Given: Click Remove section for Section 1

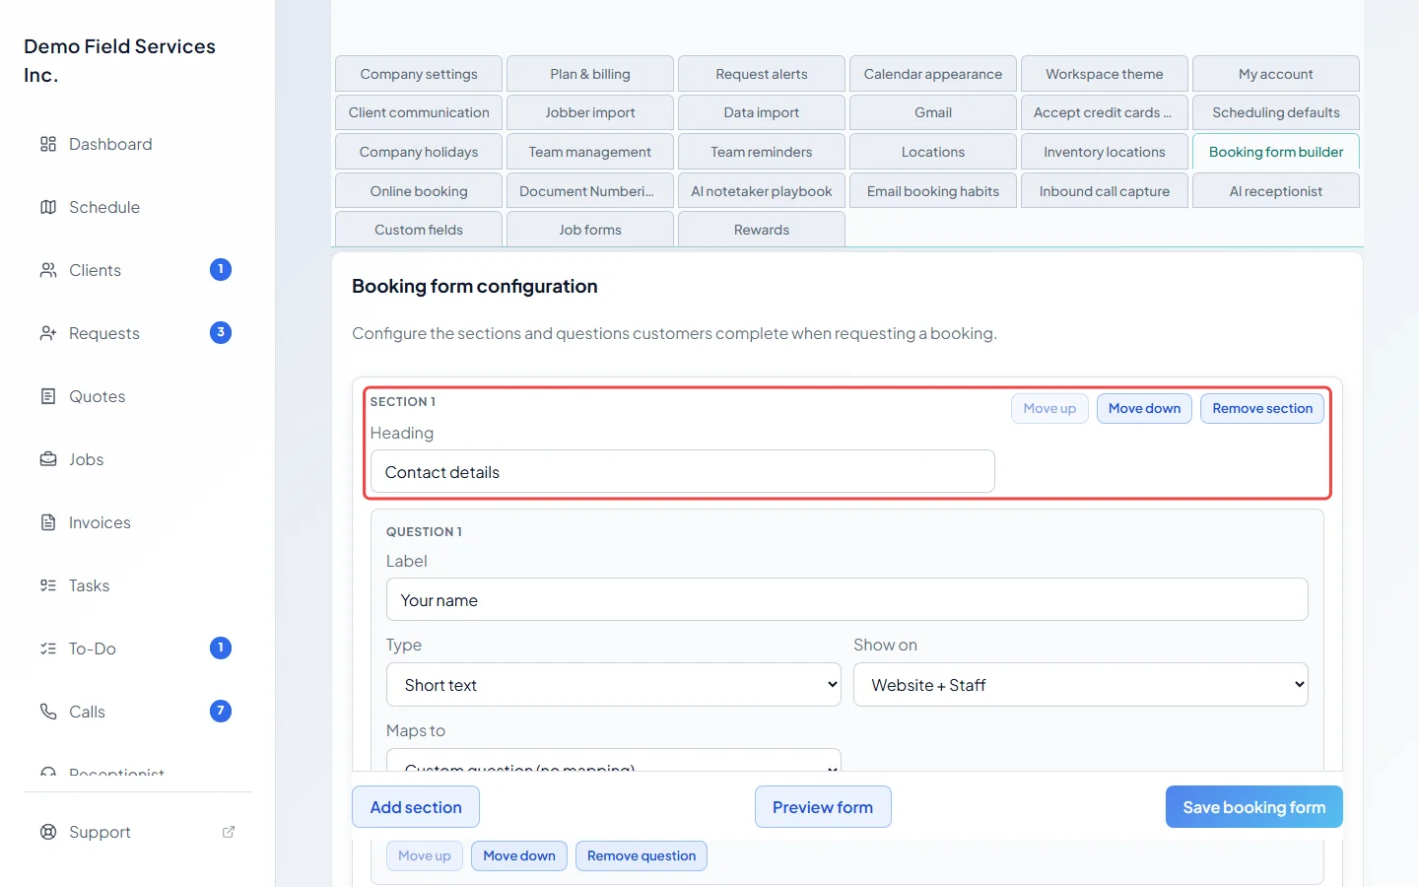Looking at the screenshot, I should pyautogui.click(x=1262, y=408).
